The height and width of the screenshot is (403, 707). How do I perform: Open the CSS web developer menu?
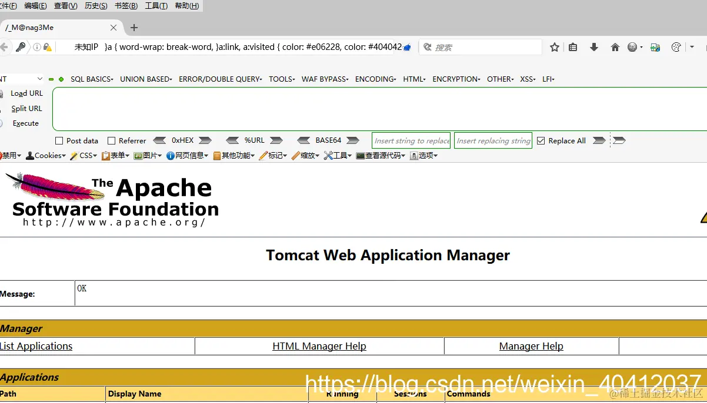pos(84,156)
